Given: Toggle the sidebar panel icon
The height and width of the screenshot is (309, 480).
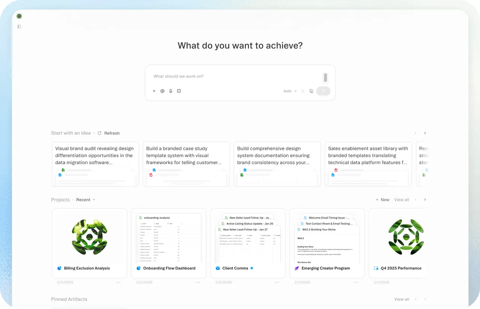Looking at the screenshot, I should click(x=19, y=27).
